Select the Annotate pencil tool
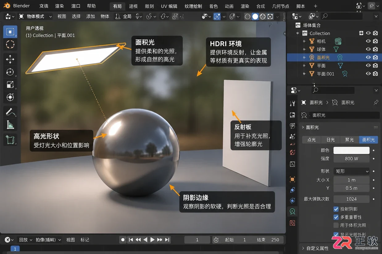The height and width of the screenshot is (254, 382). coord(10,112)
